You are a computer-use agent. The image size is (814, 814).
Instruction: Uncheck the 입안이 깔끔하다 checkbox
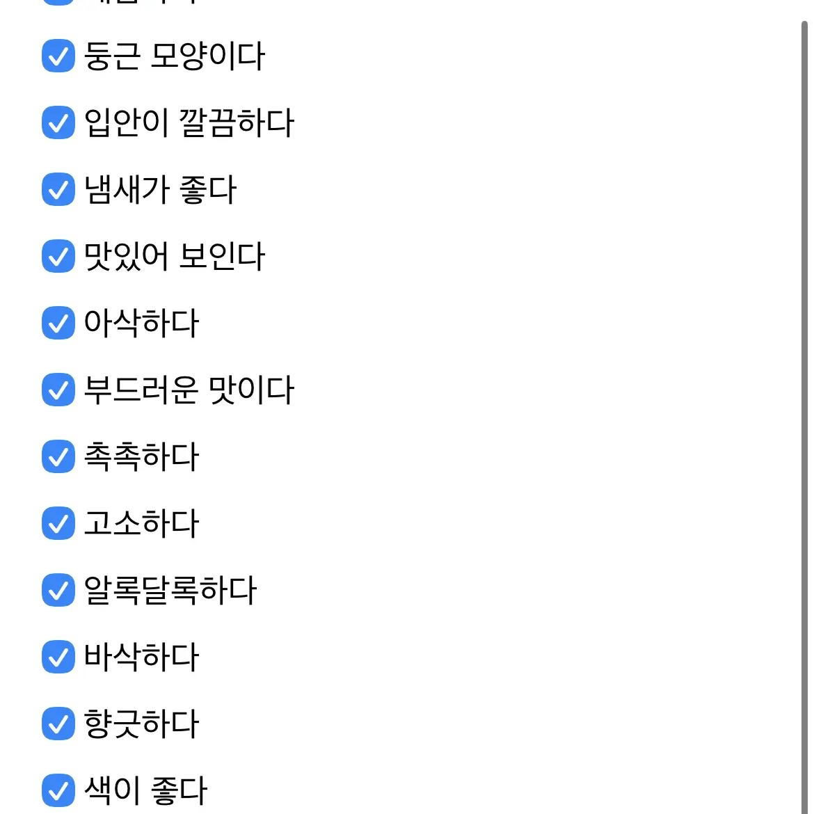click(x=58, y=123)
